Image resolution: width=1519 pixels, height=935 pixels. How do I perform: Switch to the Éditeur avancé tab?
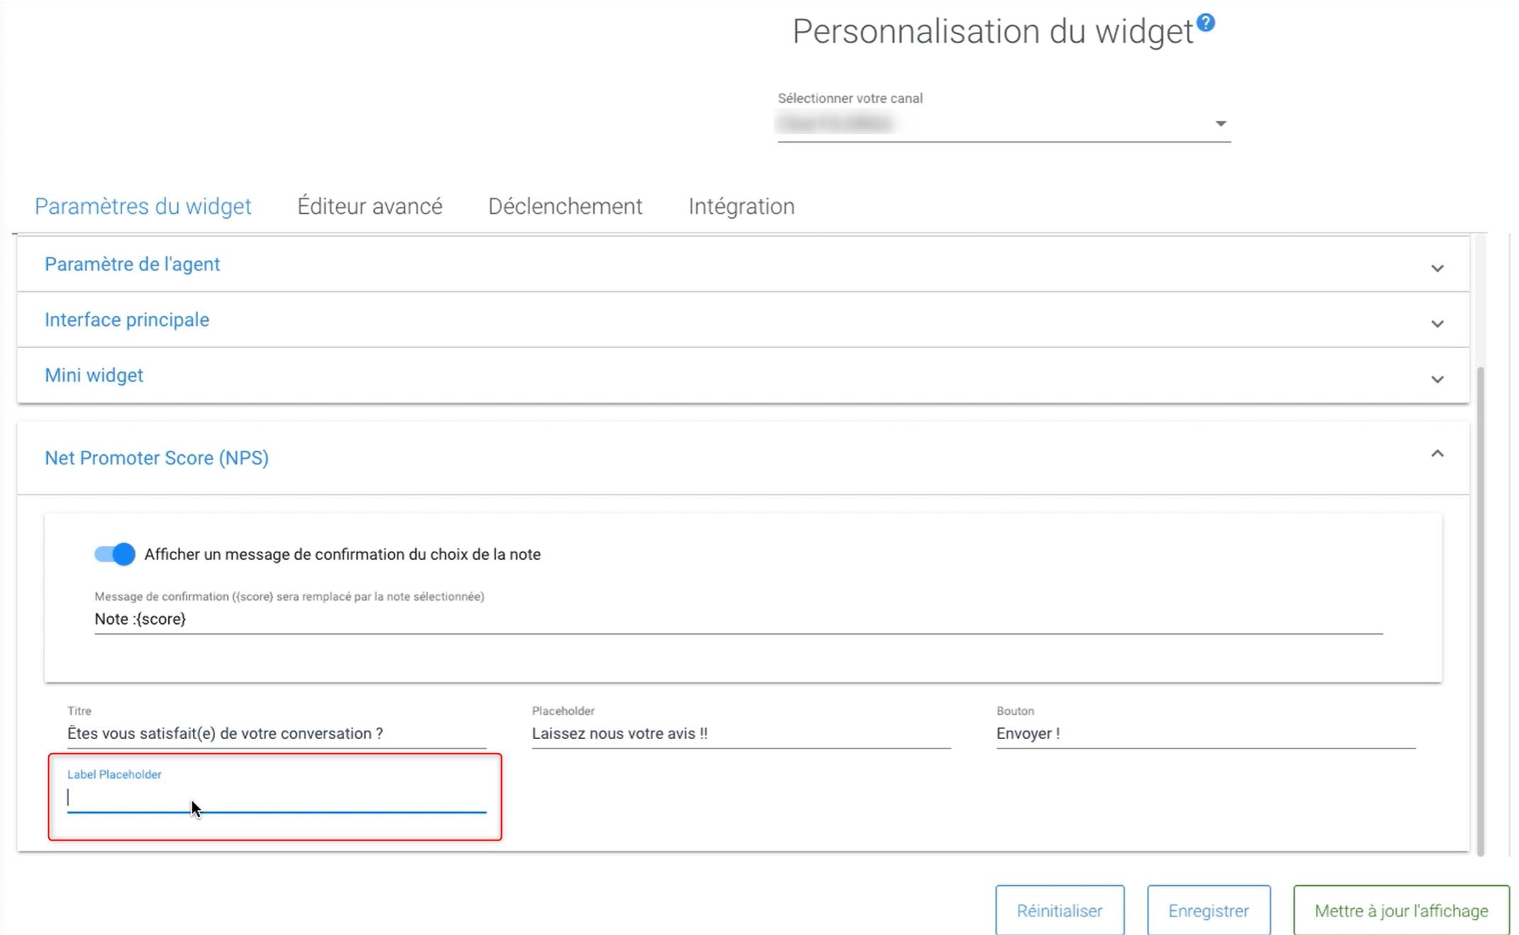pos(369,206)
